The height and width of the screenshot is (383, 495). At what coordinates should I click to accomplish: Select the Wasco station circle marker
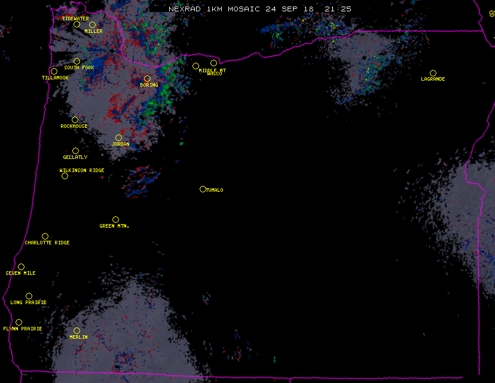[x=213, y=63]
